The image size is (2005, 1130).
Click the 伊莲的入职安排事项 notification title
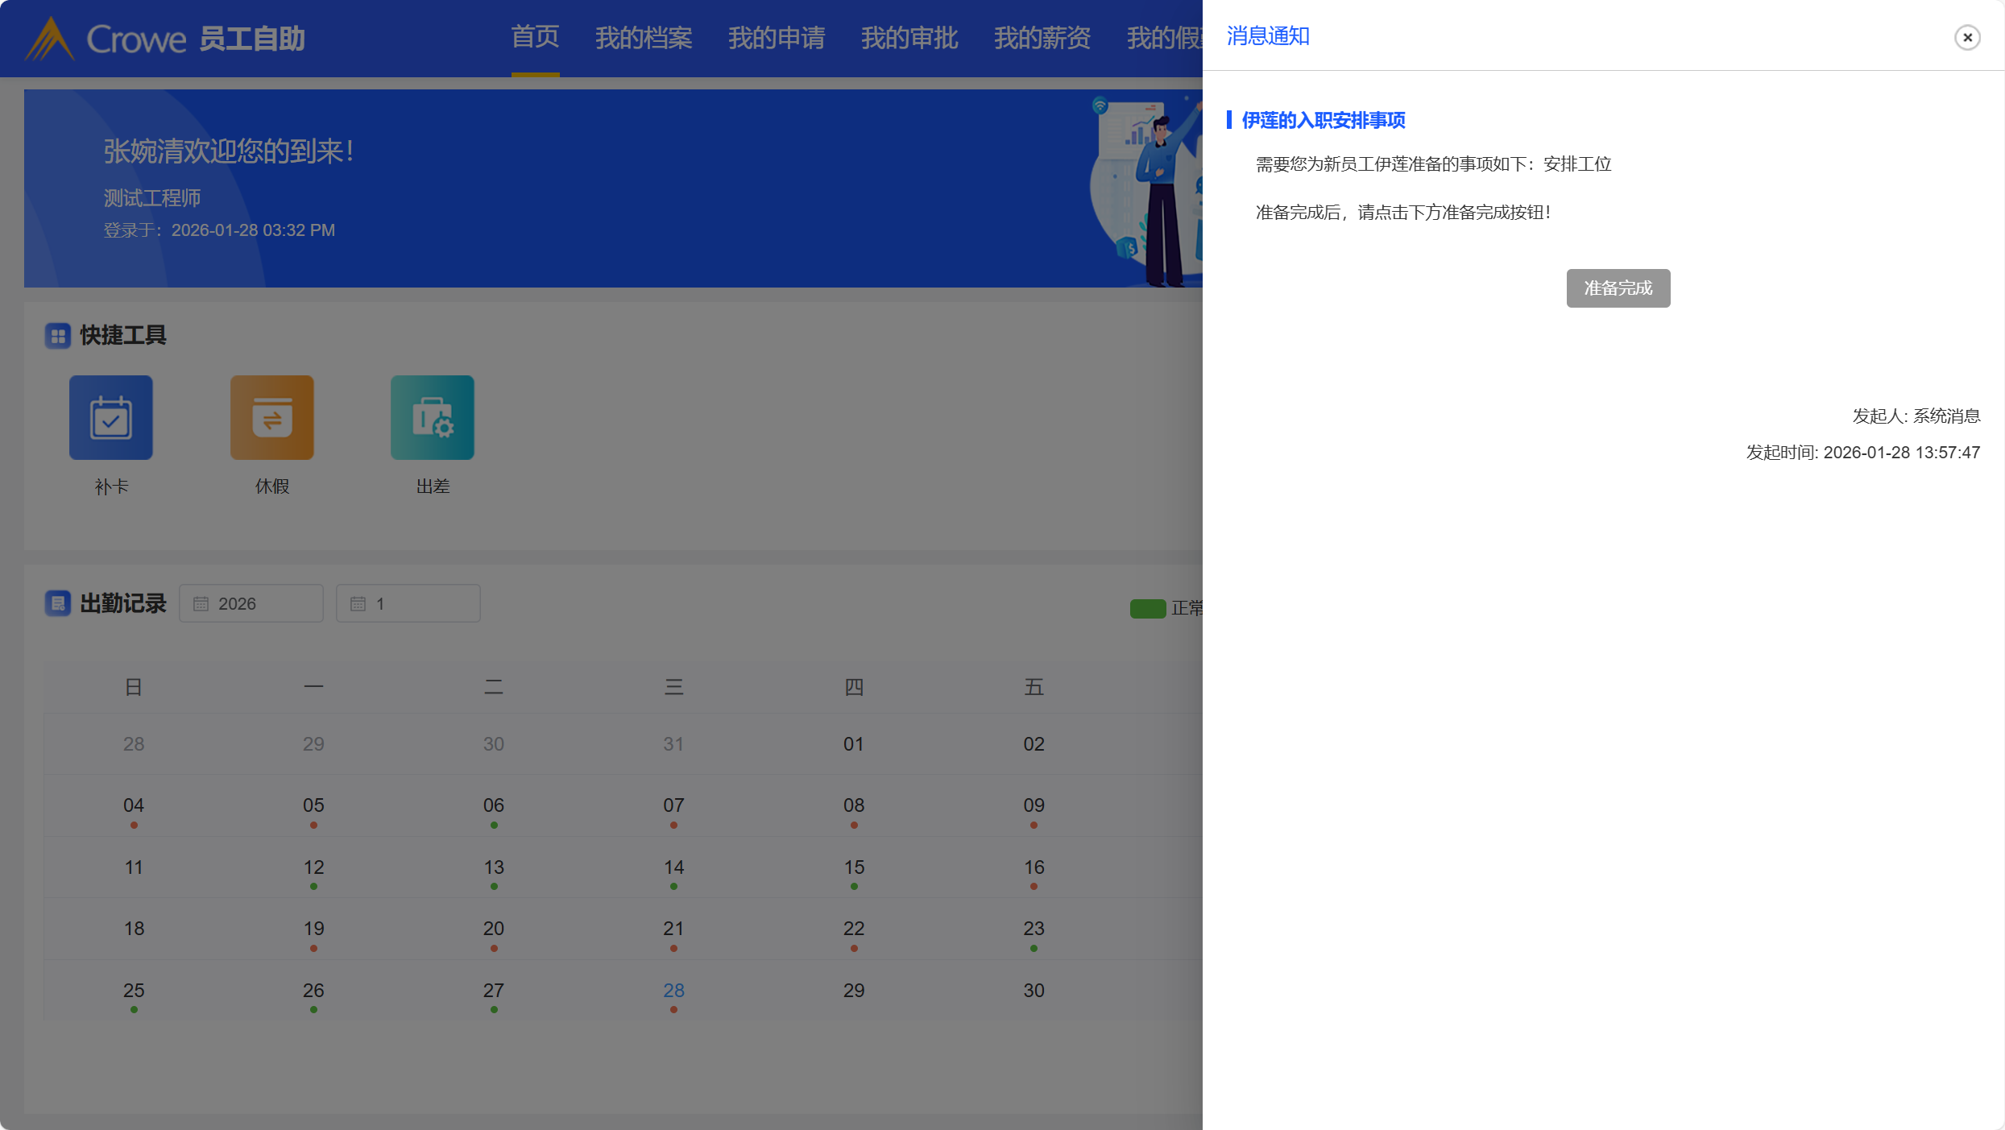click(1323, 120)
